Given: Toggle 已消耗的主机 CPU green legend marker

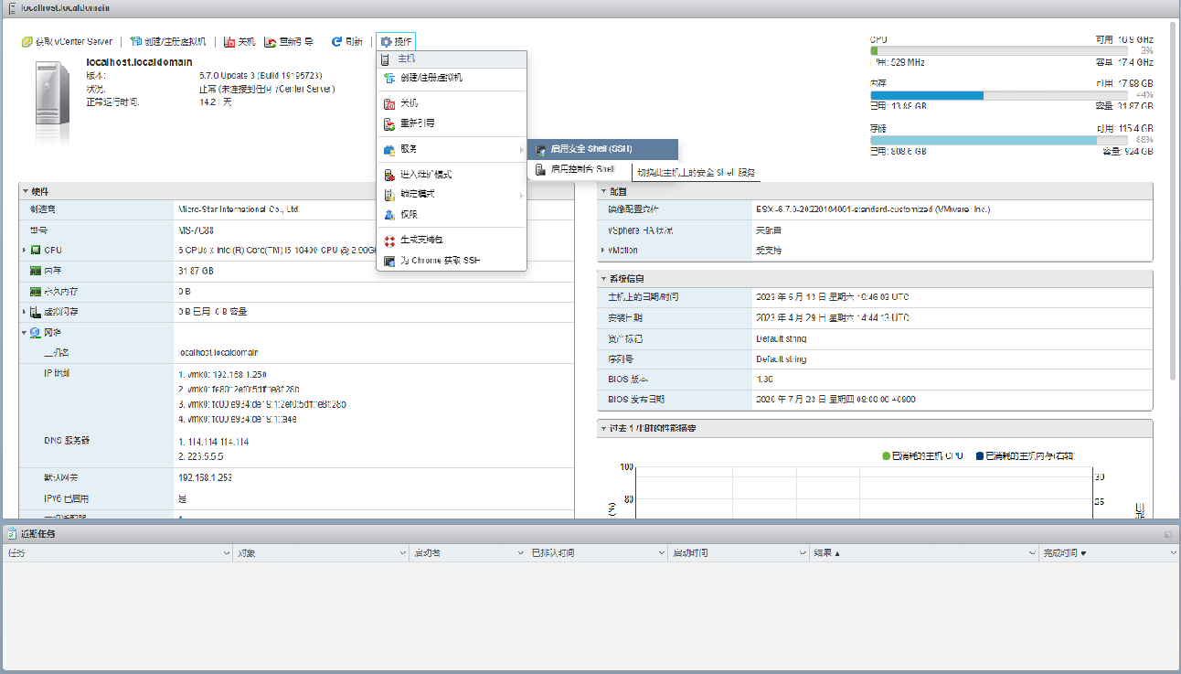Looking at the screenshot, I should [886, 455].
